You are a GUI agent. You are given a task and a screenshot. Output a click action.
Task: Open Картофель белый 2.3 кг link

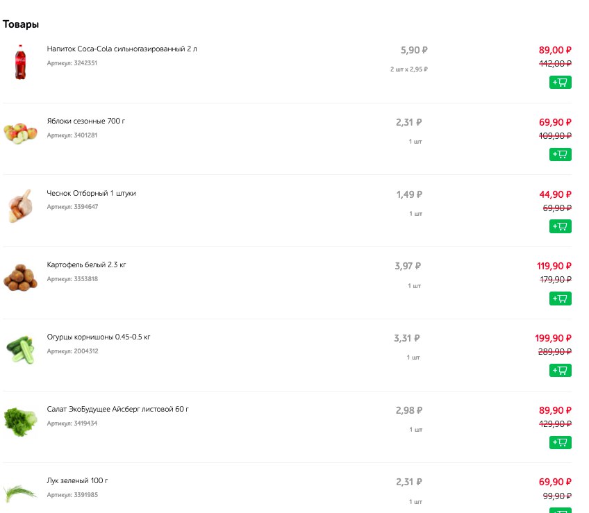[x=86, y=264]
